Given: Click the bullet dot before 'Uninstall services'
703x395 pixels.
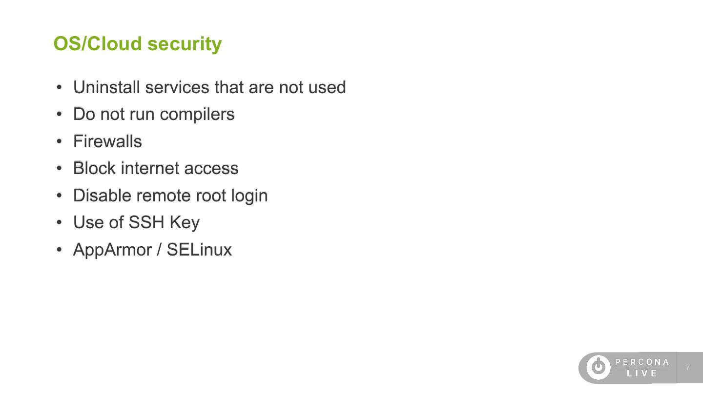Looking at the screenshot, I should (60, 88).
